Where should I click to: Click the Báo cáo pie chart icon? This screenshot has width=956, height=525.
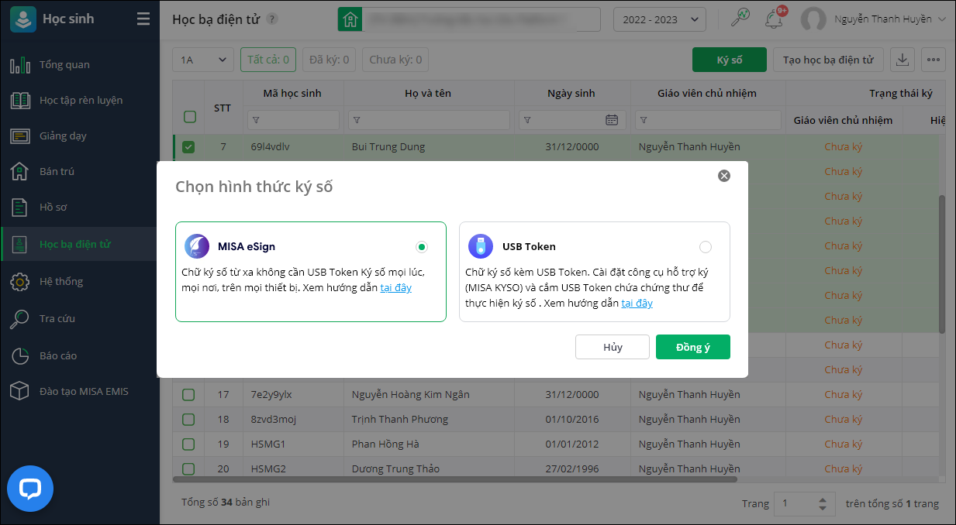point(19,355)
